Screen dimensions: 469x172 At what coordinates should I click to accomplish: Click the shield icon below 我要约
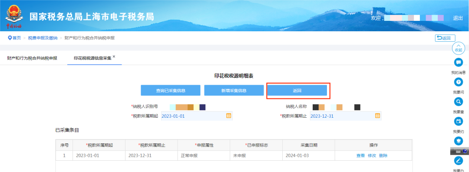point(458,141)
